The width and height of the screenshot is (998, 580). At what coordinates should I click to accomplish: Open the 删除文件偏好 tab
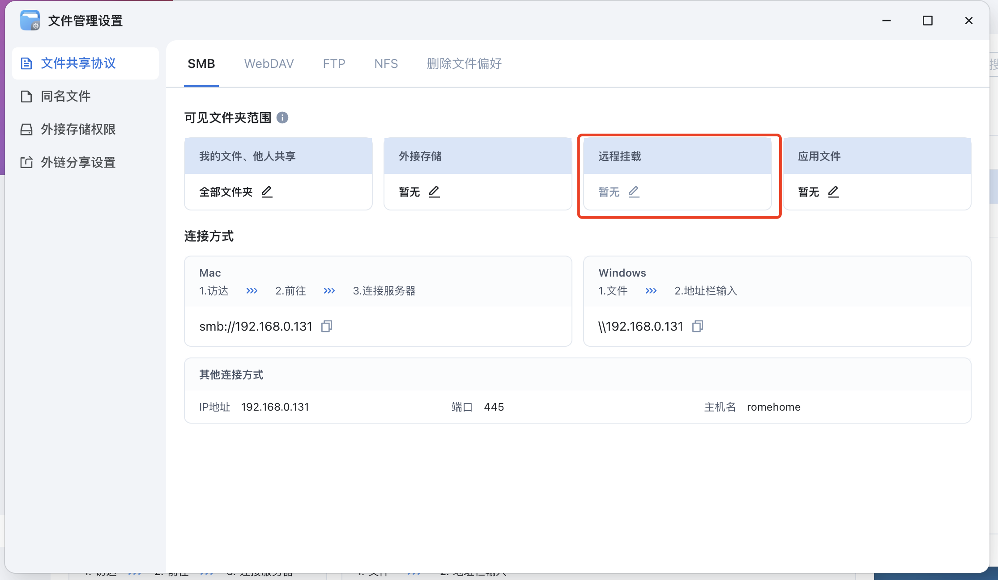[x=464, y=63]
